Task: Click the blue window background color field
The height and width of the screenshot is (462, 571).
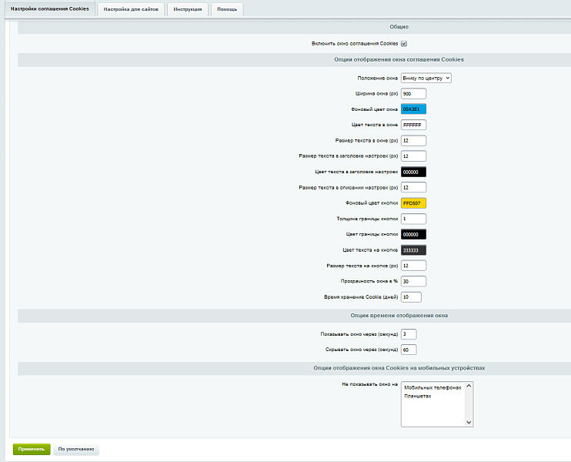Action: [413, 109]
